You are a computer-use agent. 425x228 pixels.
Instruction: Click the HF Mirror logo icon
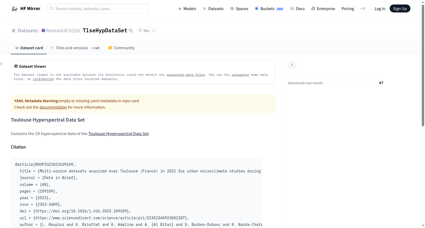[14, 9]
